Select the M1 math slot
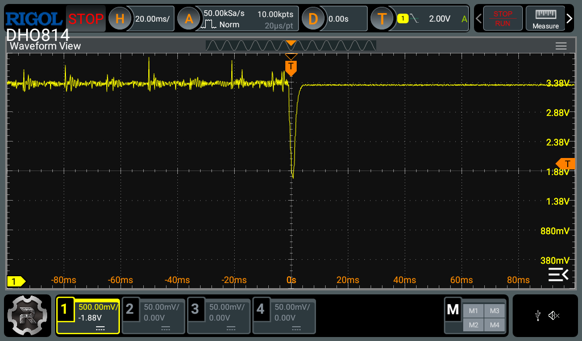This screenshot has height=341, width=582. [x=473, y=310]
